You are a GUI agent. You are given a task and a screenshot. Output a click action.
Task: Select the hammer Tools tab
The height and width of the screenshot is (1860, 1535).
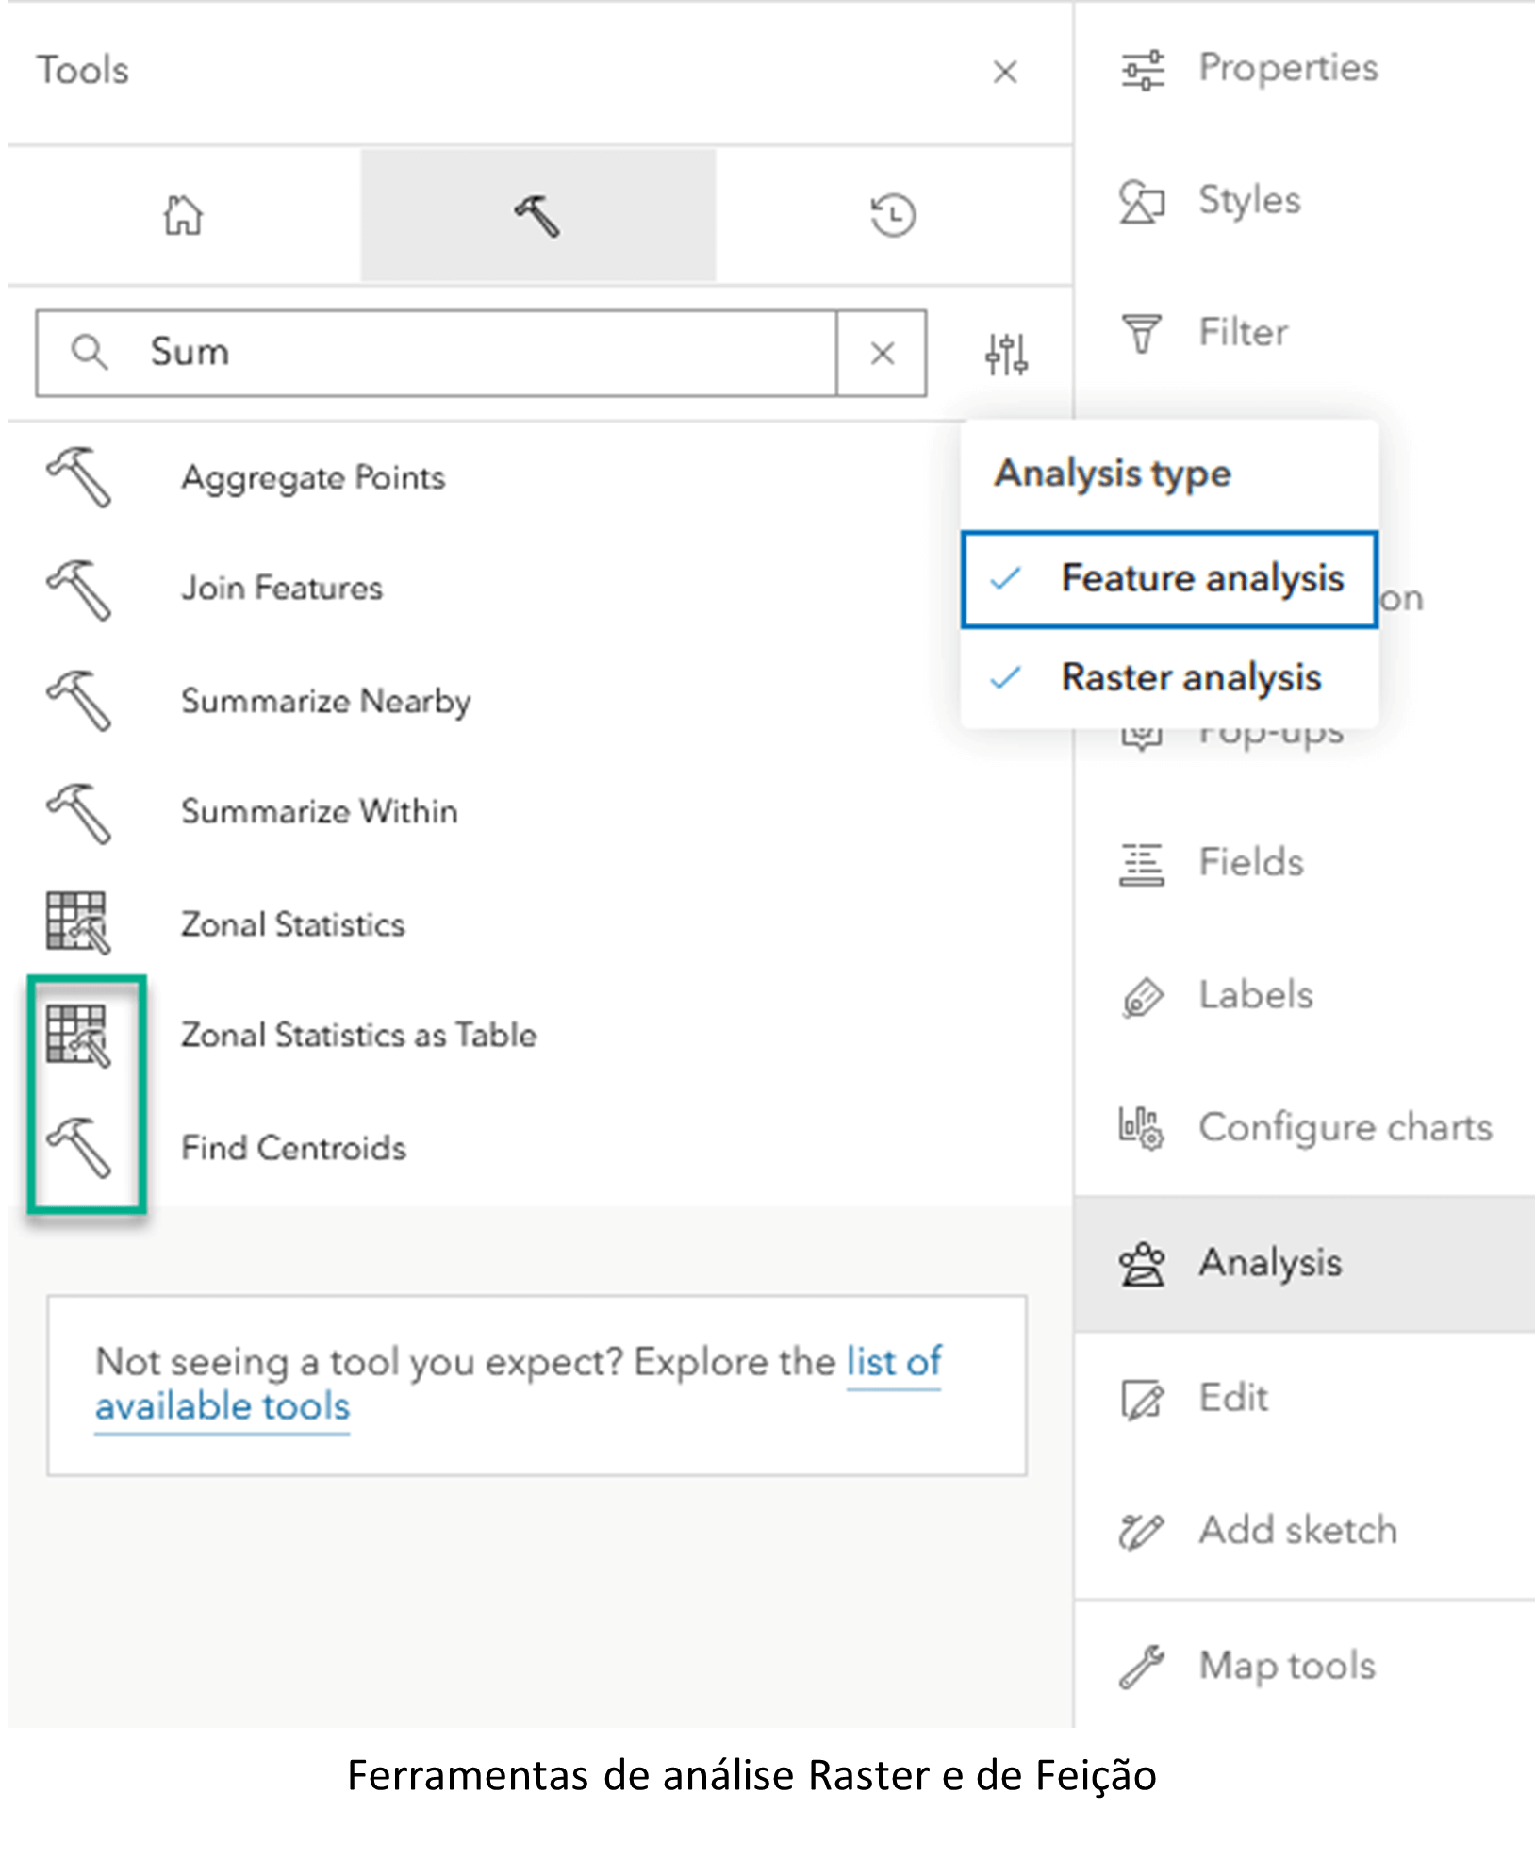coord(537,215)
